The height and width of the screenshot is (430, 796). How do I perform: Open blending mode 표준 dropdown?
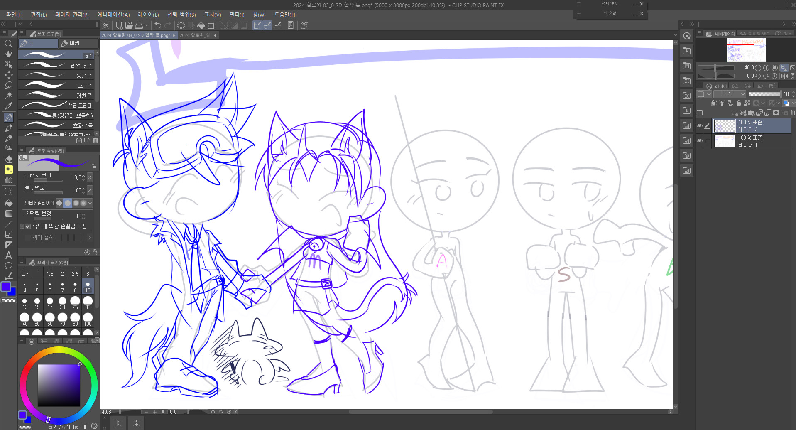pyautogui.click(x=730, y=94)
